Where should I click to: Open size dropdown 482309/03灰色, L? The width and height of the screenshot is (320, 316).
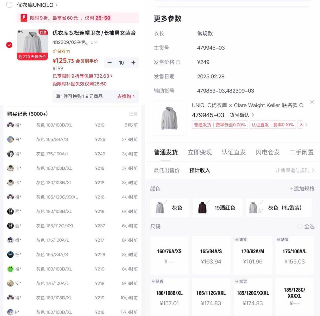pyautogui.click(x=74, y=42)
